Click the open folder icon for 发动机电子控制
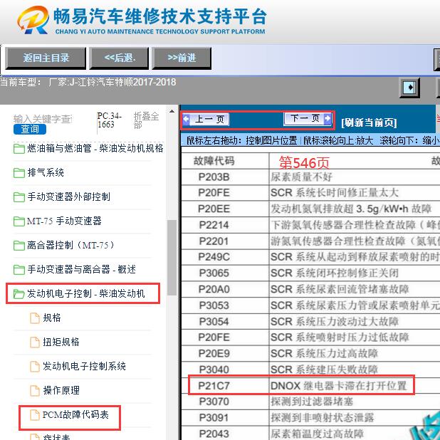The image size is (440, 440). 19,294
